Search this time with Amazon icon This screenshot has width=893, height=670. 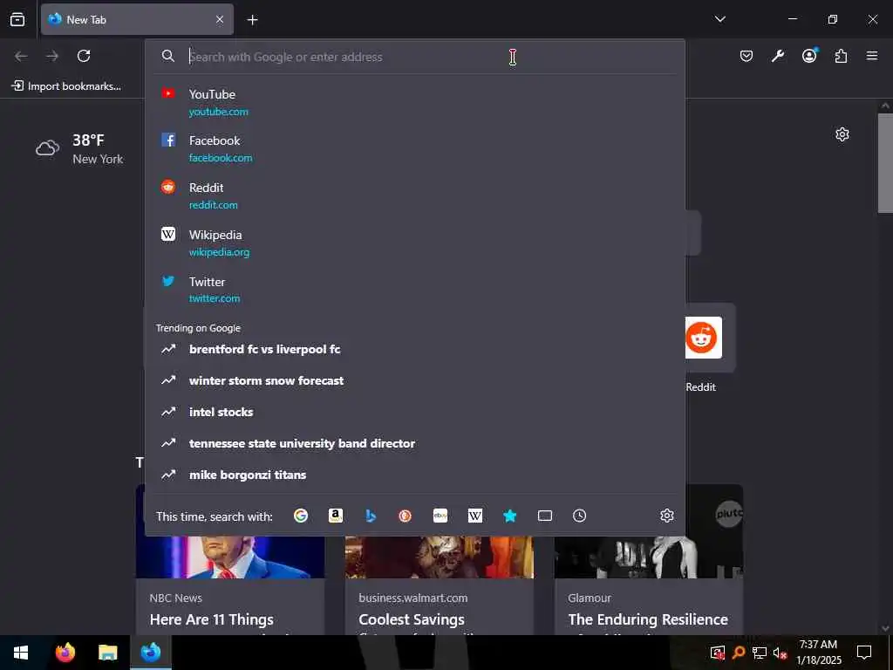(x=336, y=516)
